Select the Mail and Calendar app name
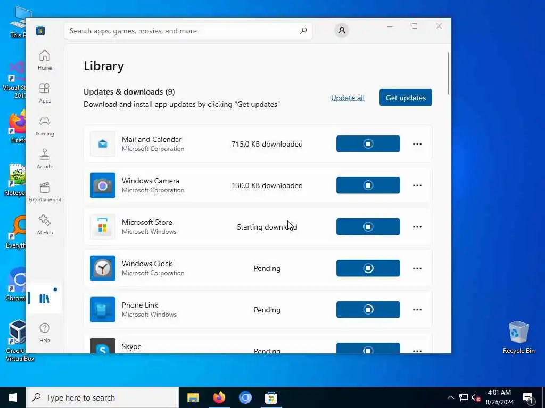545x408 pixels. click(x=152, y=139)
